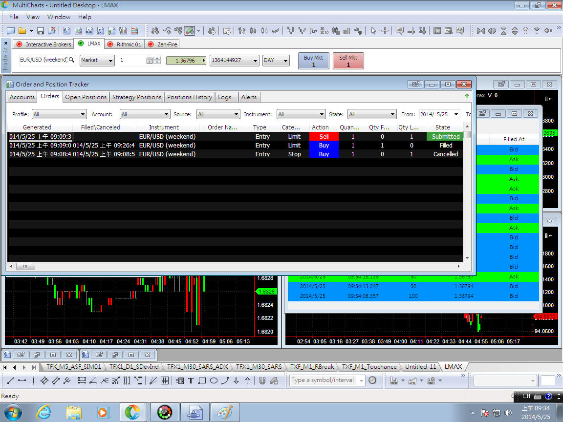Click the Buy Mkt button
Image resolution: width=563 pixels, height=422 pixels.
(x=313, y=61)
